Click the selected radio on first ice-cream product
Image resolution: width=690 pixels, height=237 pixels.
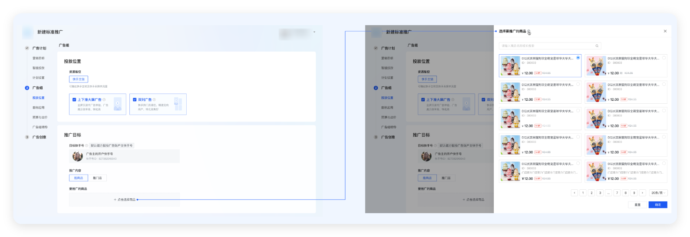point(578,58)
